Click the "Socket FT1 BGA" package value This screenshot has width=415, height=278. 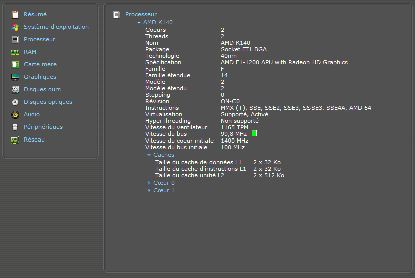[x=244, y=49]
